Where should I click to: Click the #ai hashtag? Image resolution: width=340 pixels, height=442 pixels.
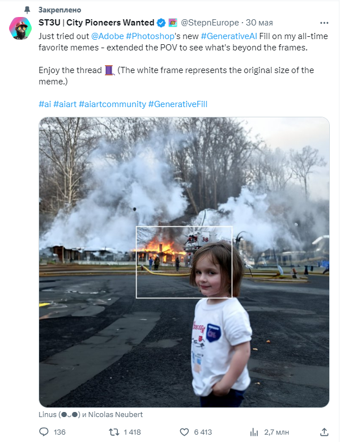pos(45,104)
